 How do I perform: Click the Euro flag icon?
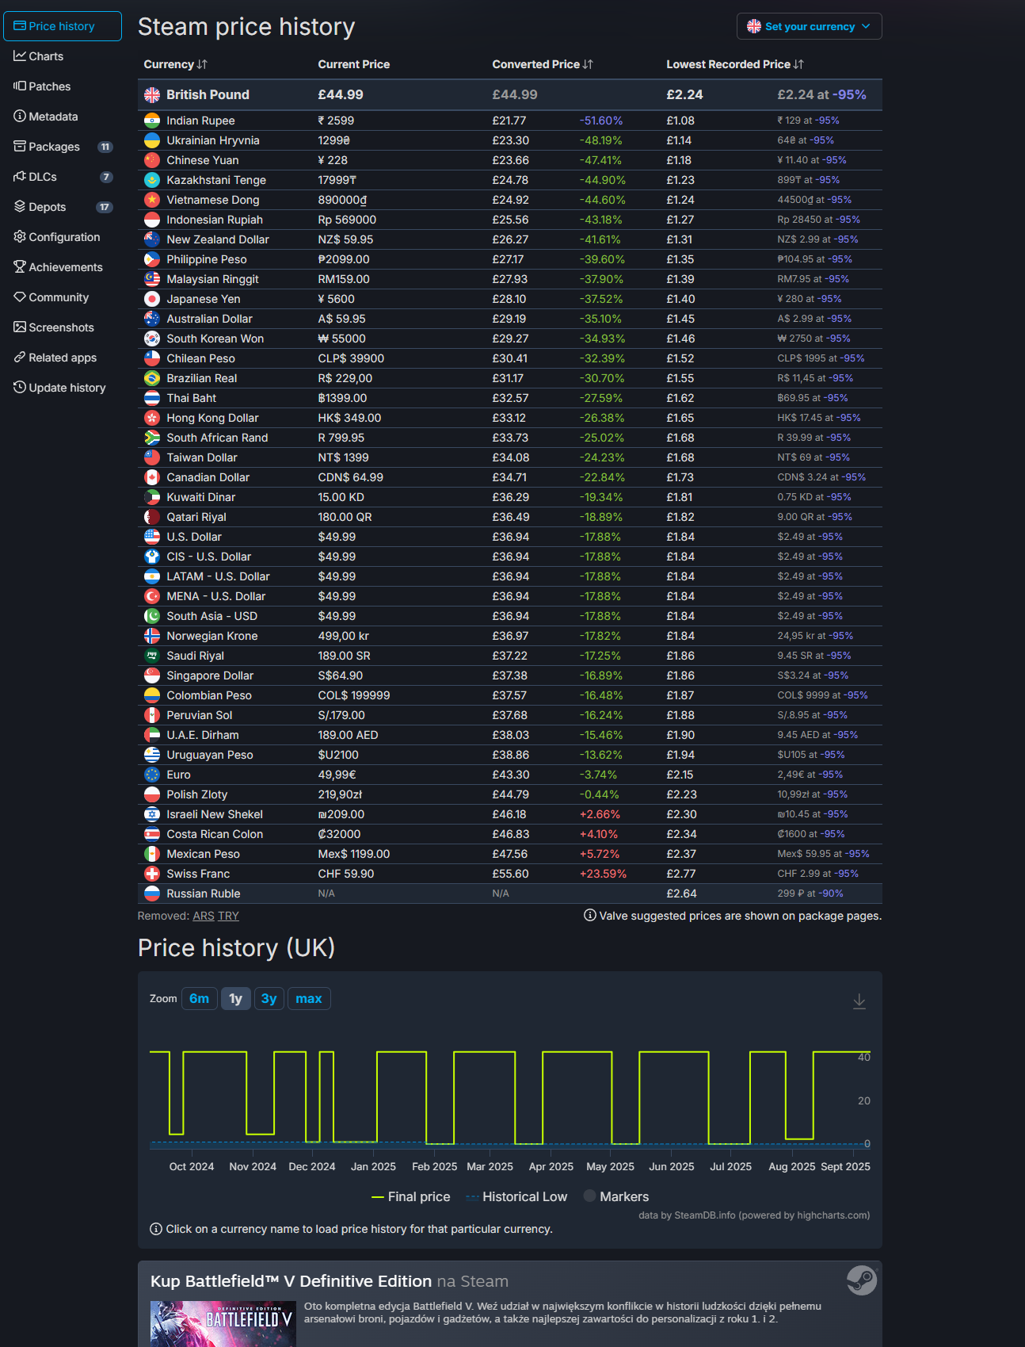(152, 775)
